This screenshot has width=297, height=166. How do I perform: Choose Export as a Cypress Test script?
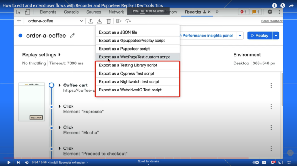pyautogui.click(x=138, y=73)
